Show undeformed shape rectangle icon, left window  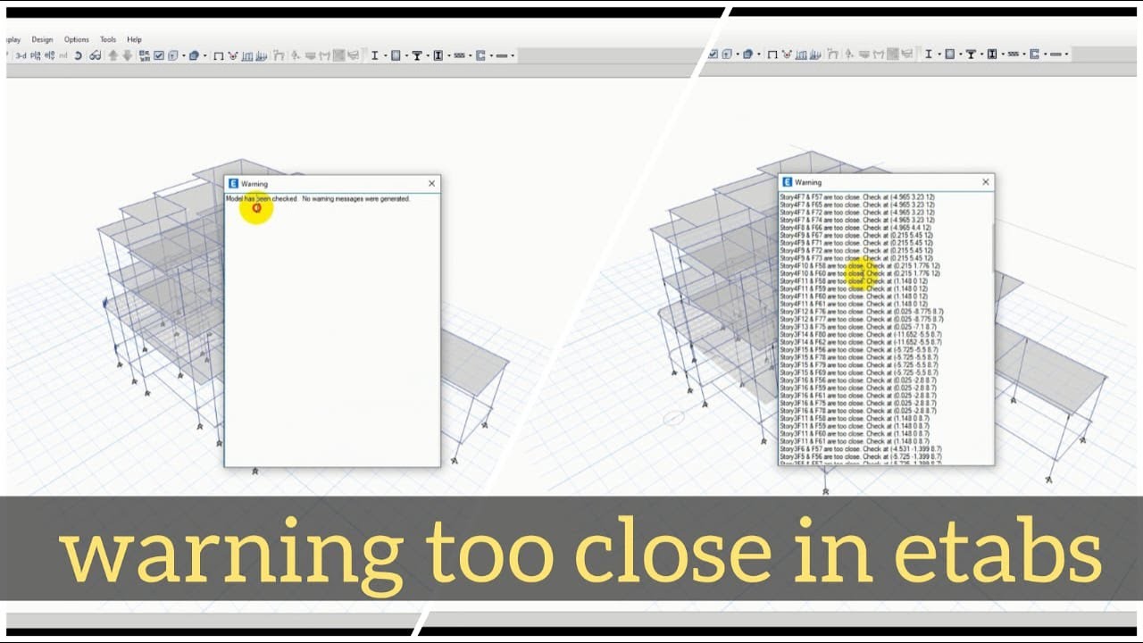pyautogui.click(x=218, y=55)
